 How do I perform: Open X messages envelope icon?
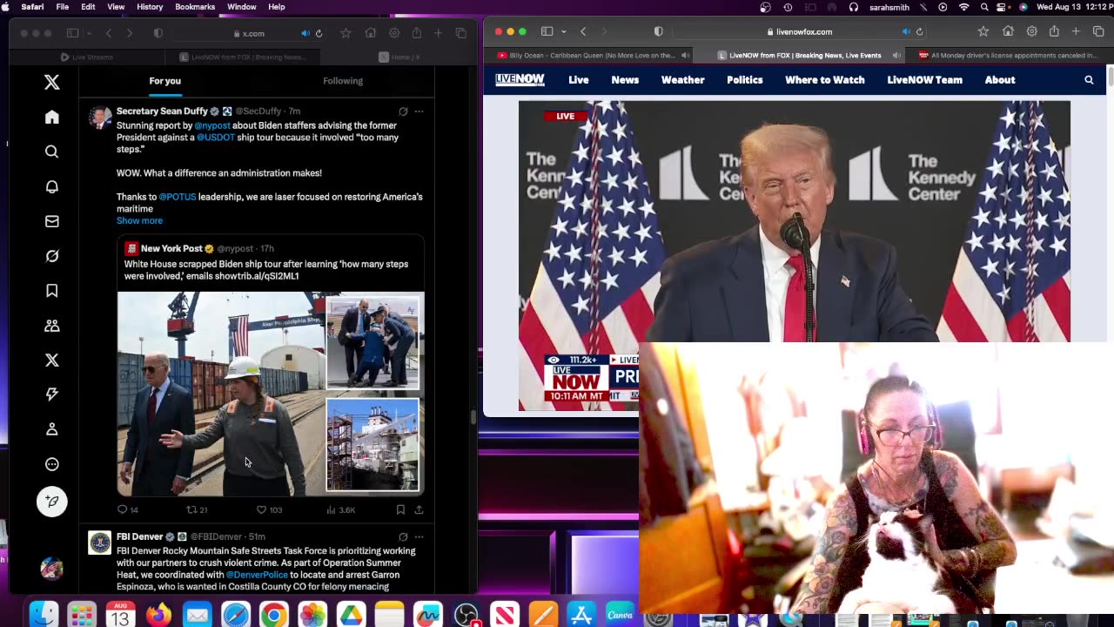click(52, 221)
